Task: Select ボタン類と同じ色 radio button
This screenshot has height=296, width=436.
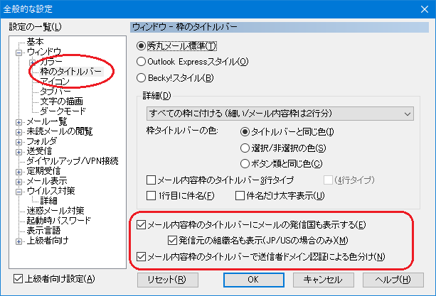Action: pyautogui.click(x=246, y=164)
